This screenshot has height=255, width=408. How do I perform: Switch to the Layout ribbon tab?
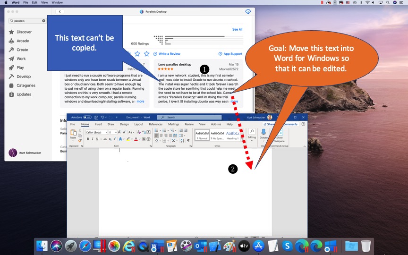click(x=139, y=124)
